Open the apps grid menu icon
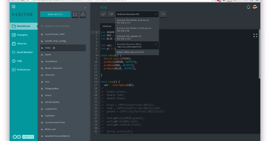270x141 pixels. [x=13, y=6]
